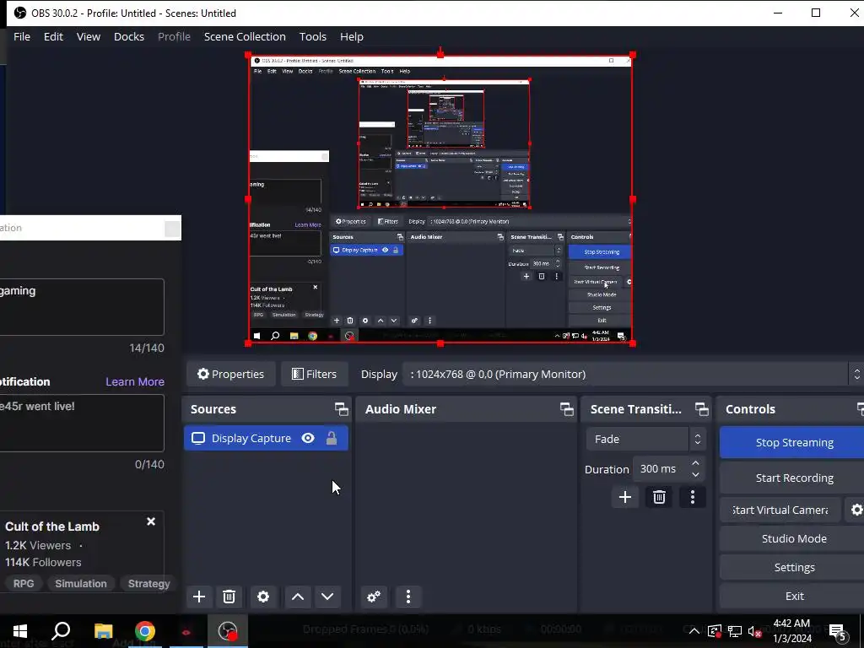The width and height of the screenshot is (864, 648).
Task: Add a transition with the plus icon
Action: (x=625, y=497)
